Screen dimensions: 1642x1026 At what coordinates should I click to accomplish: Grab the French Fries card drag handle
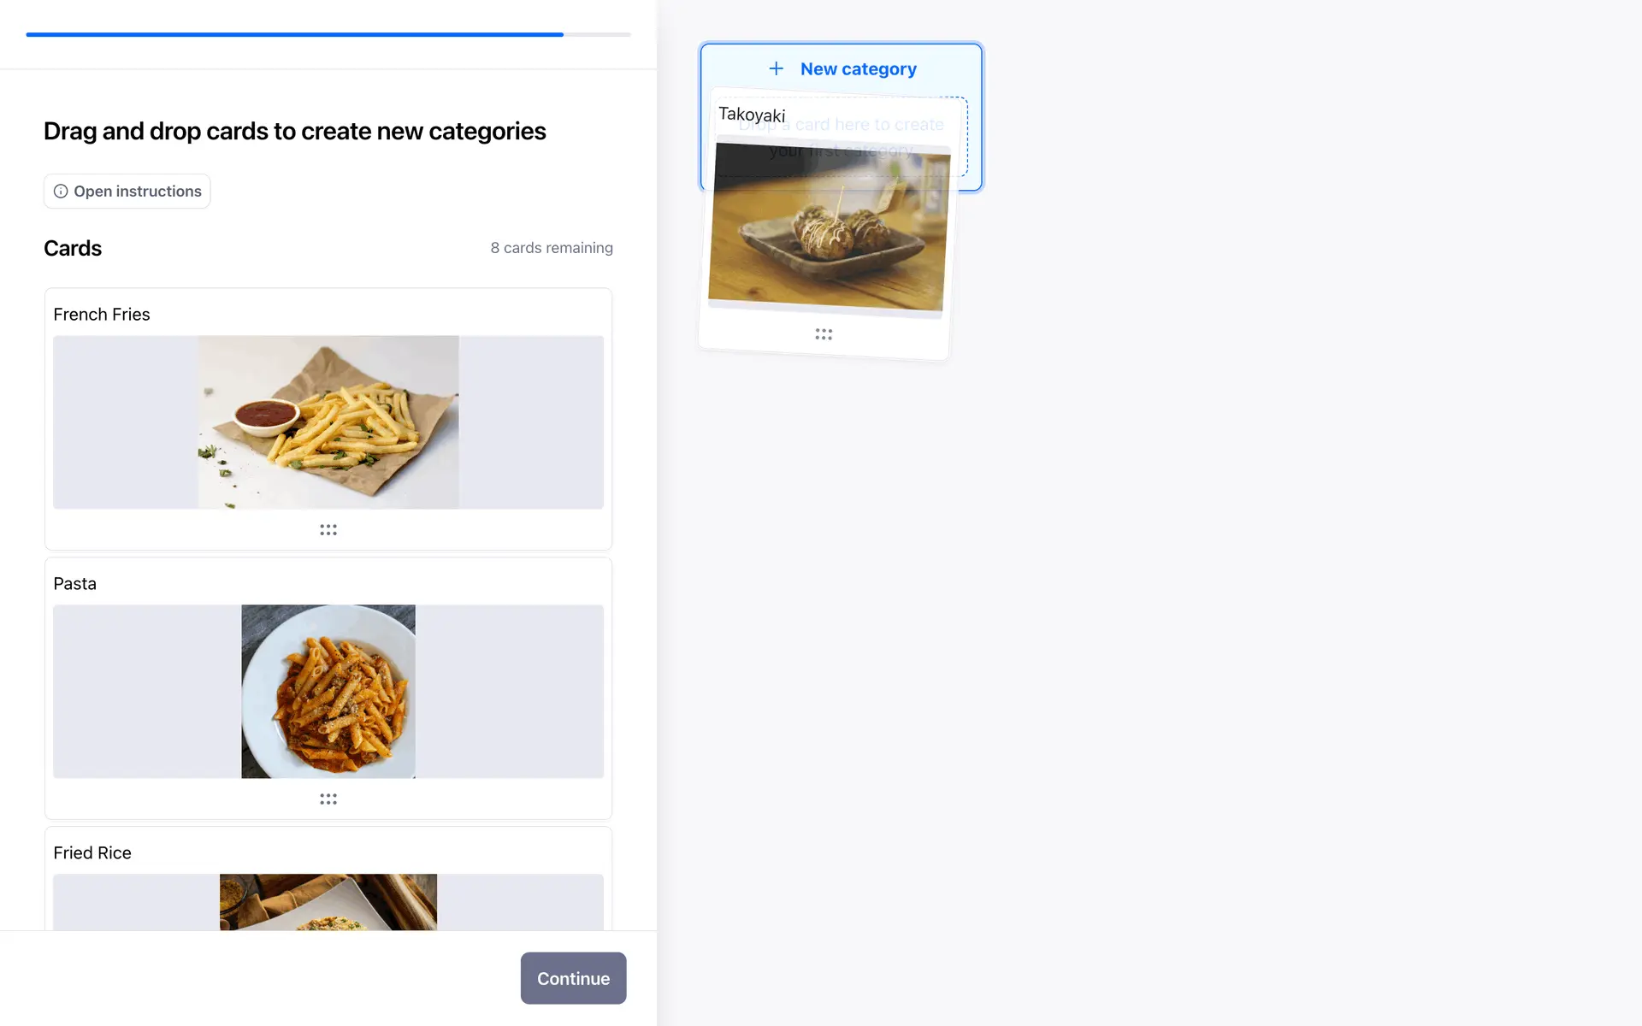pyautogui.click(x=328, y=530)
